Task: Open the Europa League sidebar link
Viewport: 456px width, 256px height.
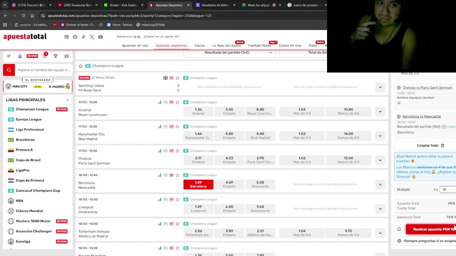Action: tap(28, 119)
